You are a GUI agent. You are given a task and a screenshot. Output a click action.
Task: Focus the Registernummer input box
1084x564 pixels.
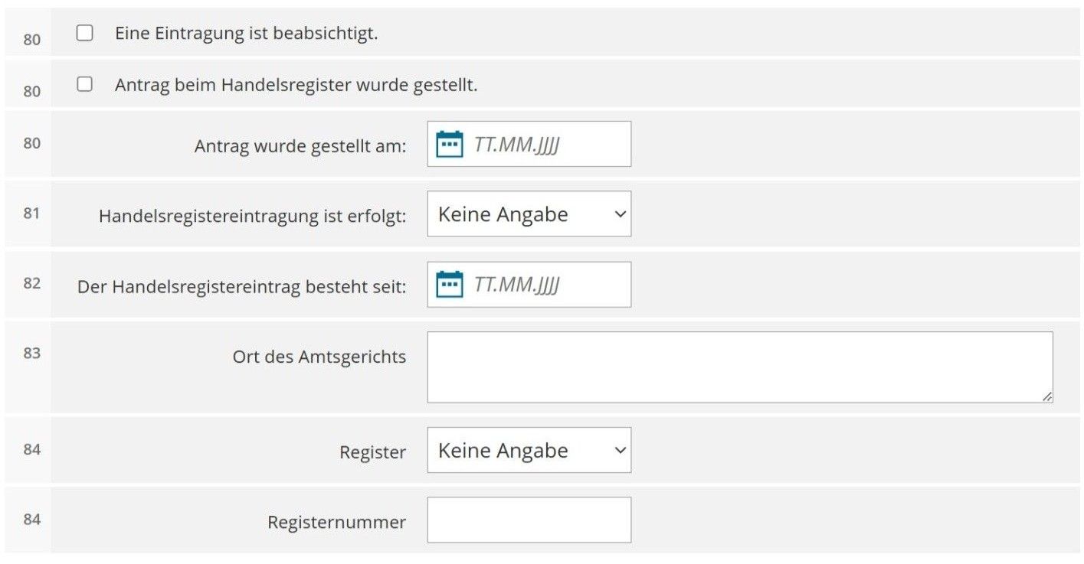pyautogui.click(x=529, y=520)
